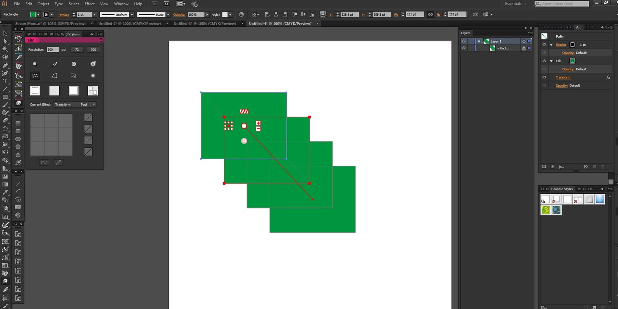Add new effect via fx button in Appearance
Screen dimensions: 618x309
pos(561,167)
